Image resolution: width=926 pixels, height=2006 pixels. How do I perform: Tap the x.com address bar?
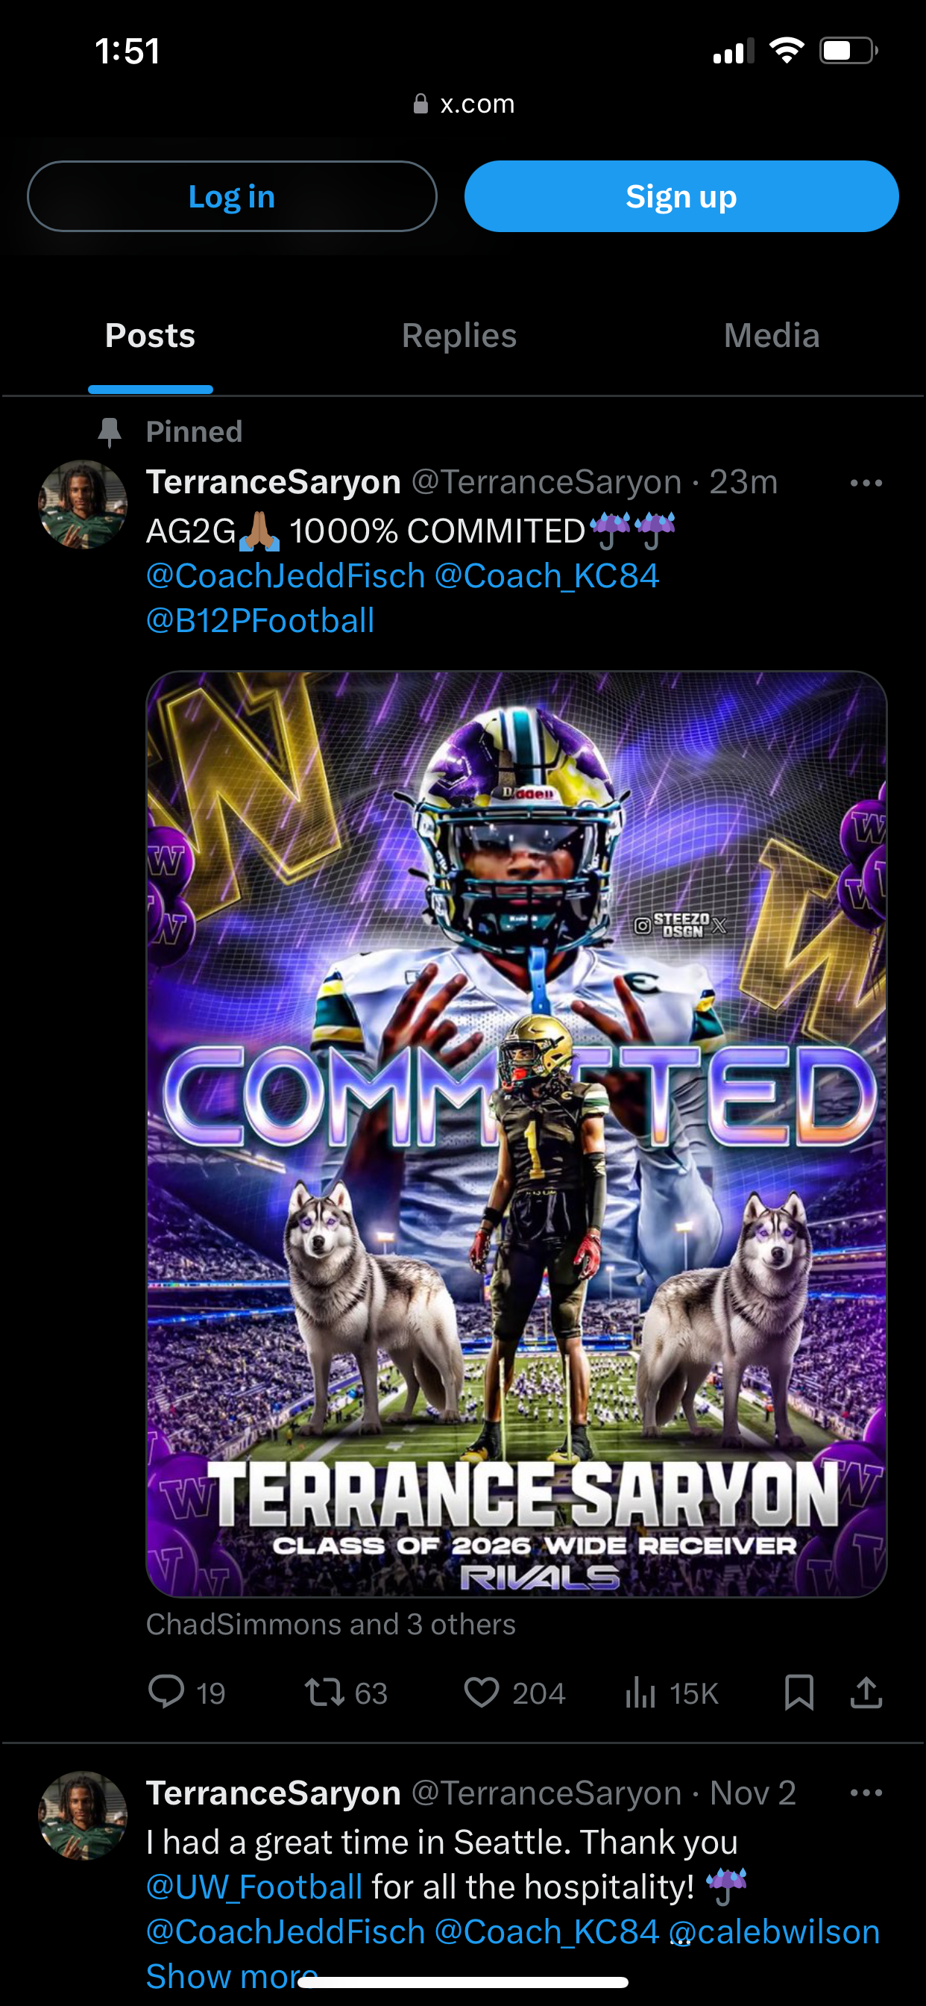[464, 104]
